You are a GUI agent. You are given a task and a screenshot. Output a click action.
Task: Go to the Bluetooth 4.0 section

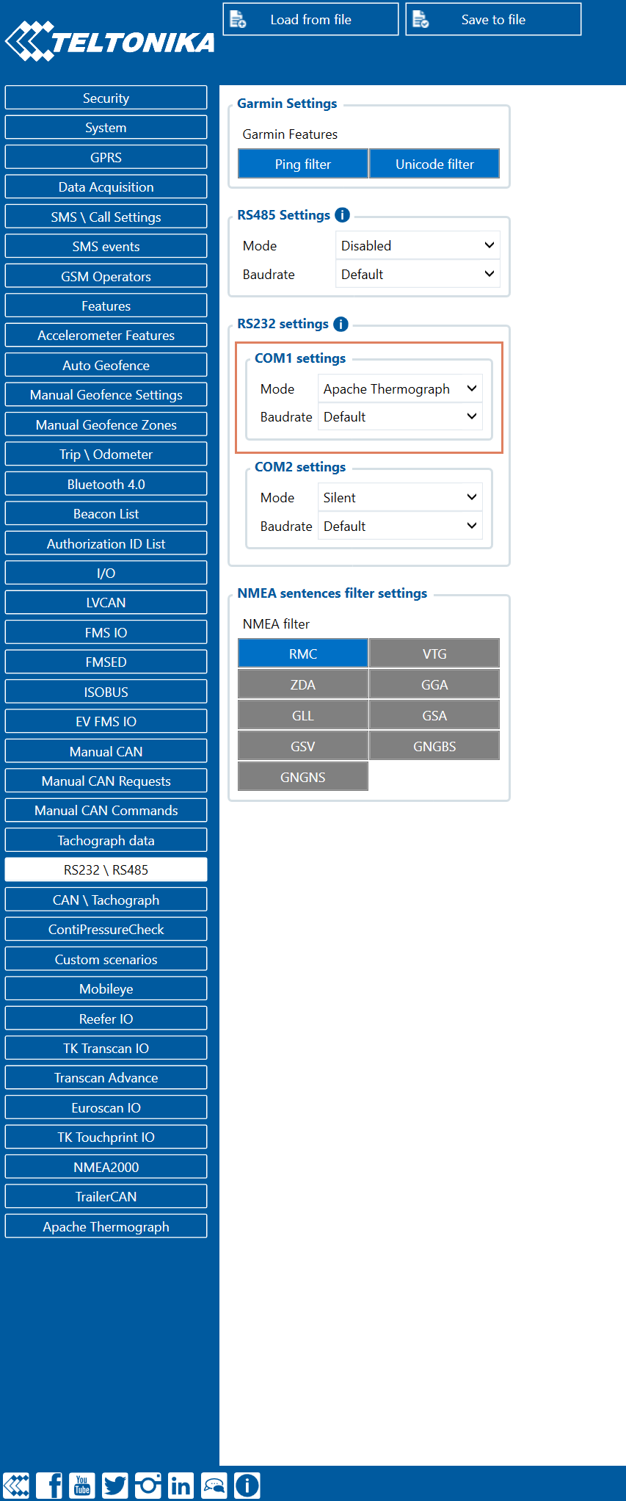106,484
